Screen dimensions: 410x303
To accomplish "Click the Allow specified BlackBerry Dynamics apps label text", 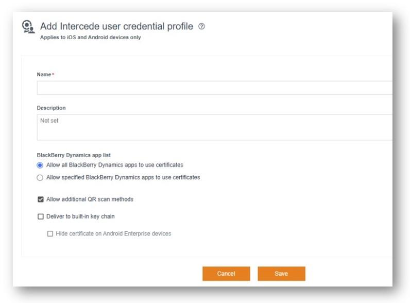I will [x=123, y=178].
